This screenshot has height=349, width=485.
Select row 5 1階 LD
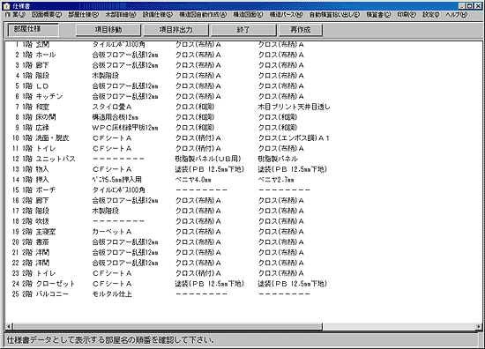point(158,86)
